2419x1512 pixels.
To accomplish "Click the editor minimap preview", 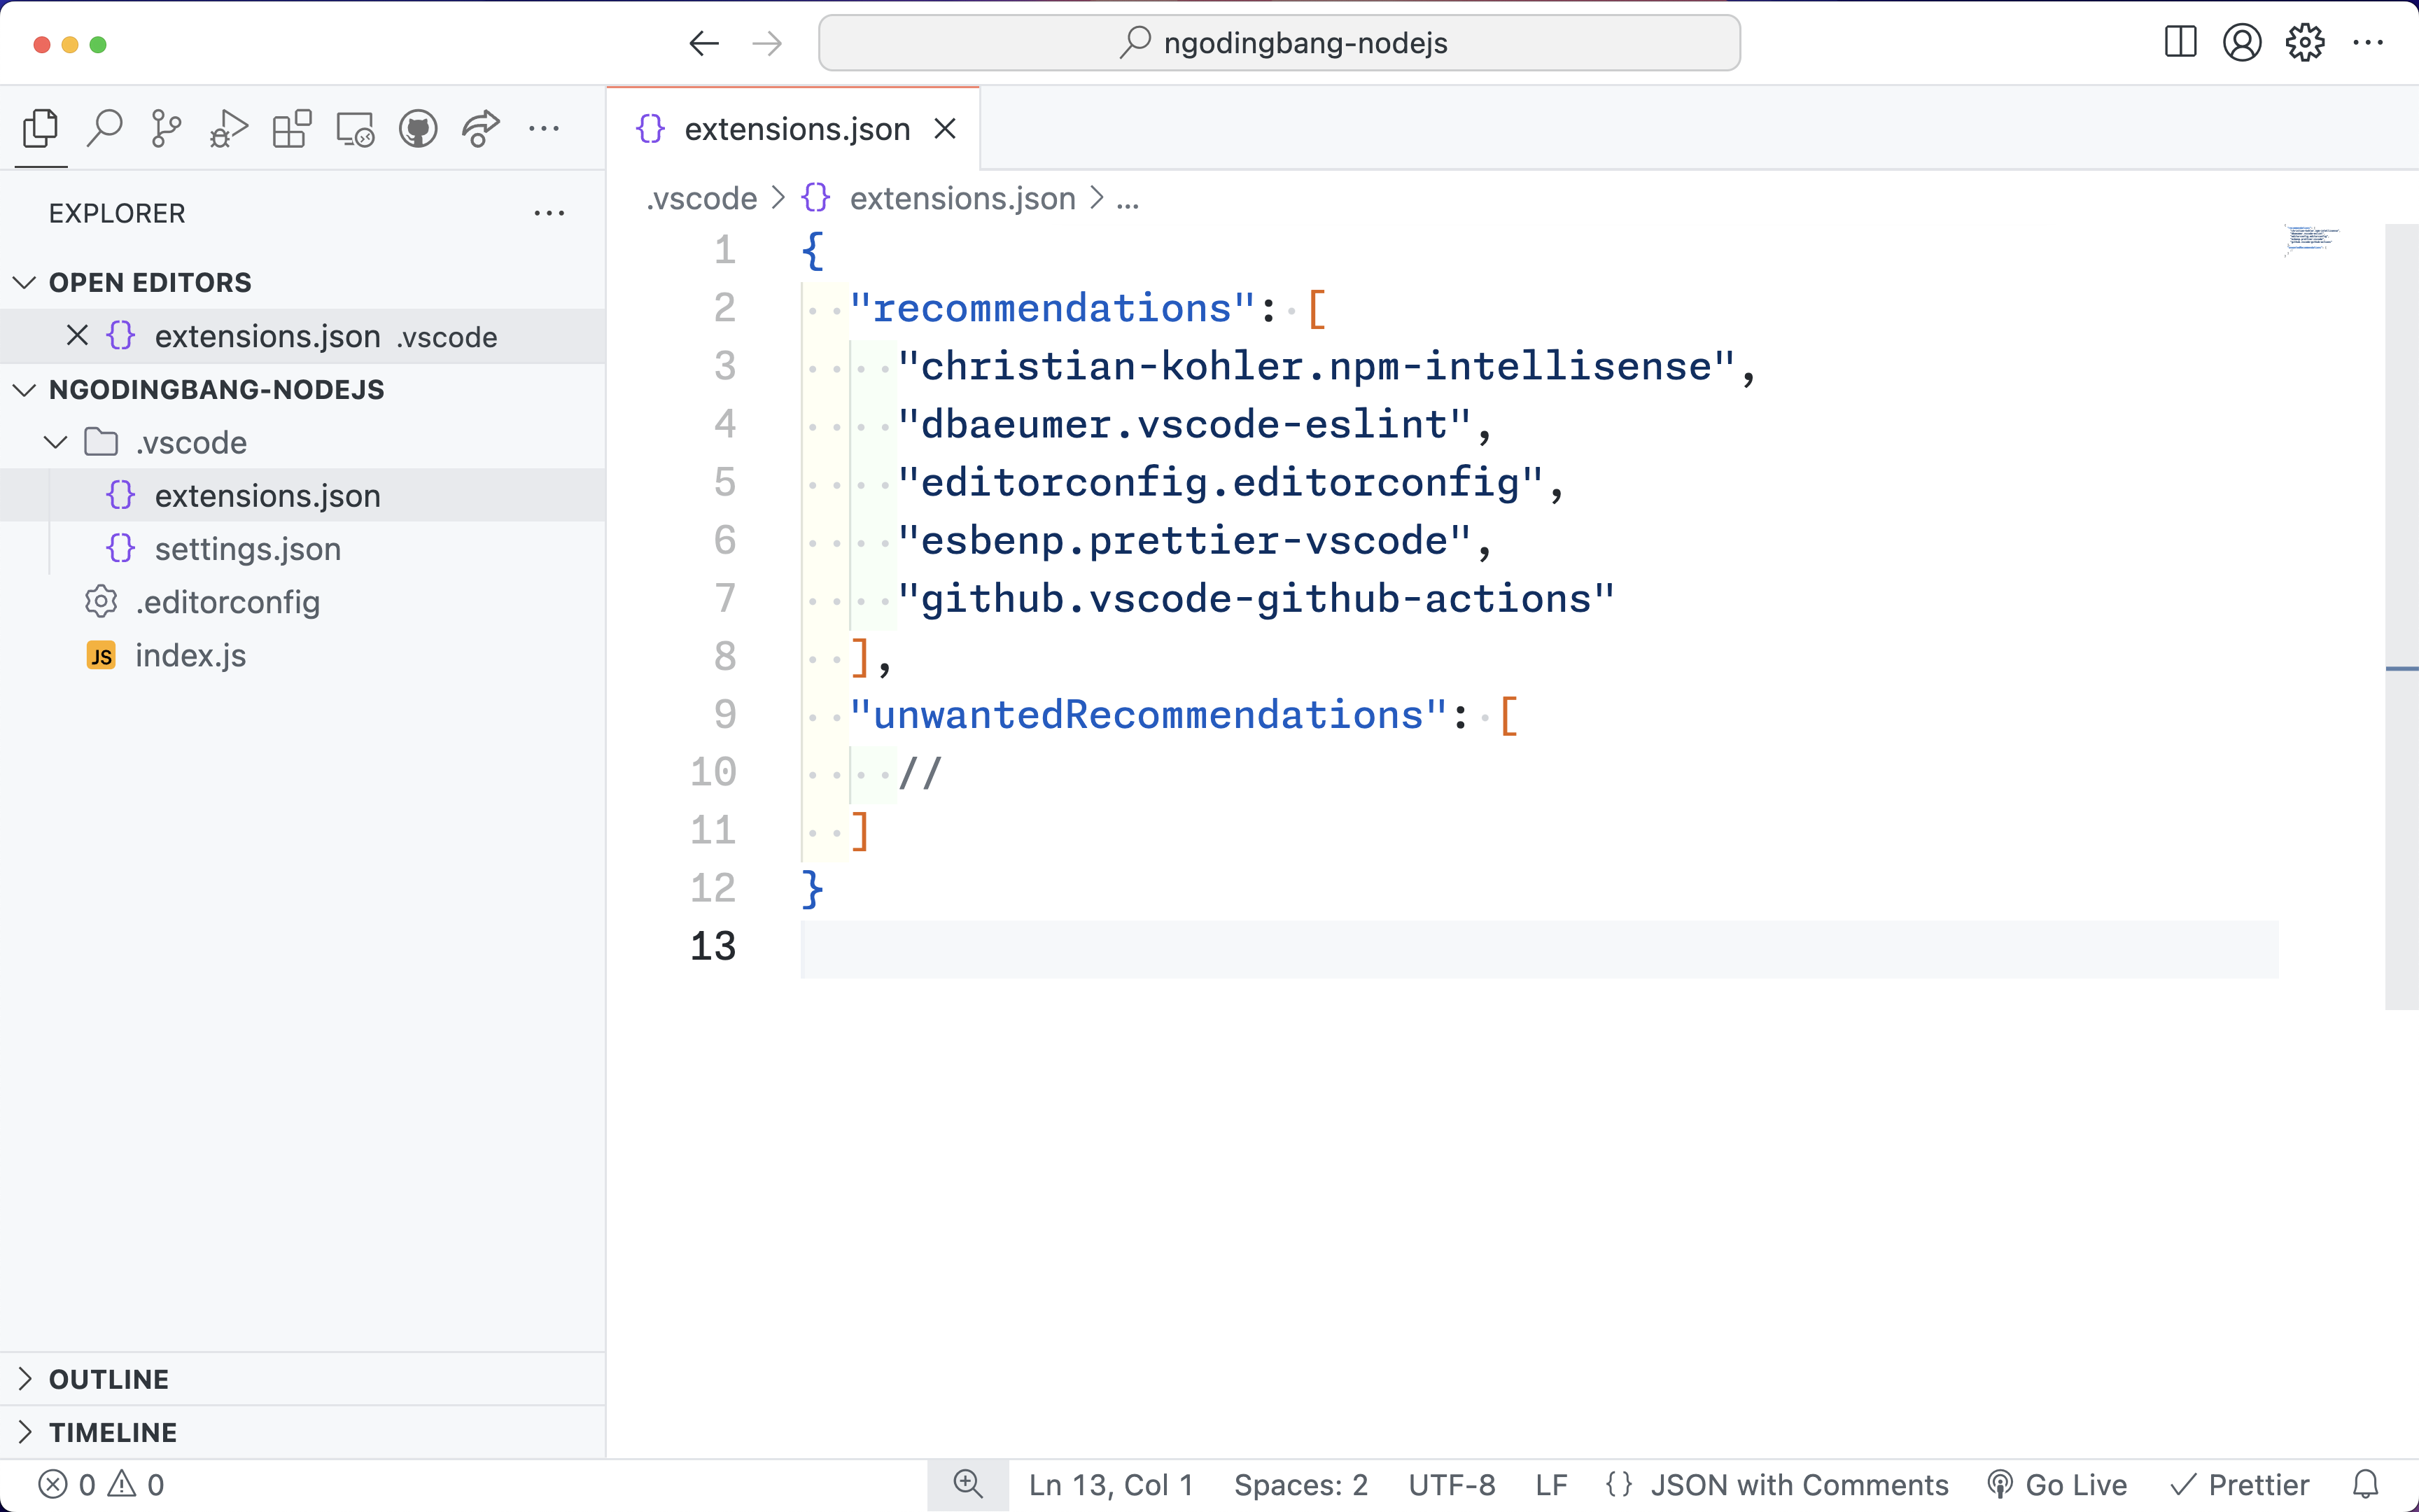I will [2311, 240].
